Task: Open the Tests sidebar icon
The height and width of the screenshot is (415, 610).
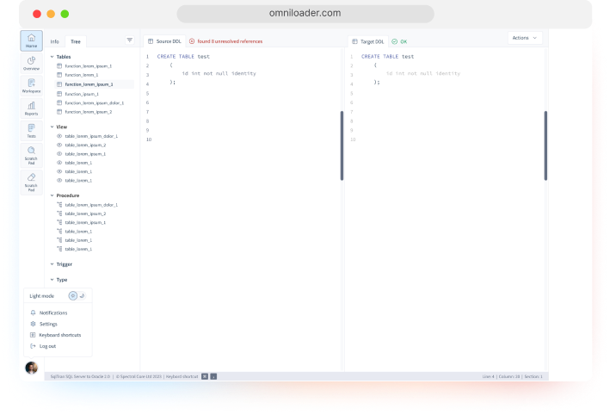Action: (32, 131)
